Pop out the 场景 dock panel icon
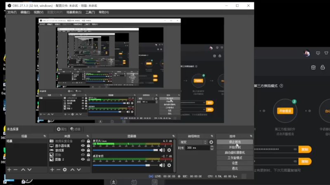Viewport: 330px width, 185px height. point(45,136)
